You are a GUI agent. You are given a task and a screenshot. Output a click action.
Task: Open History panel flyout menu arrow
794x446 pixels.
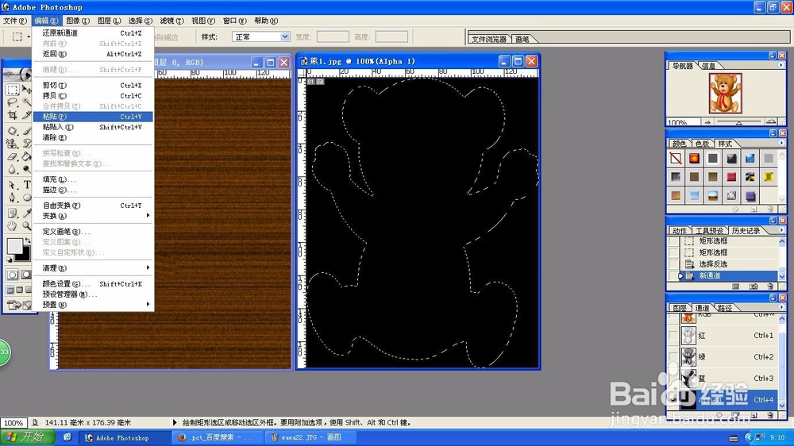tap(781, 230)
